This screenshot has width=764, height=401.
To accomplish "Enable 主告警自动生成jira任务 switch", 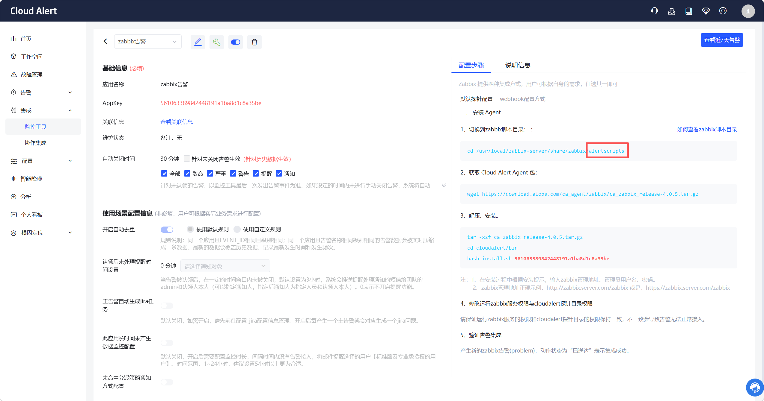I will (x=167, y=306).
